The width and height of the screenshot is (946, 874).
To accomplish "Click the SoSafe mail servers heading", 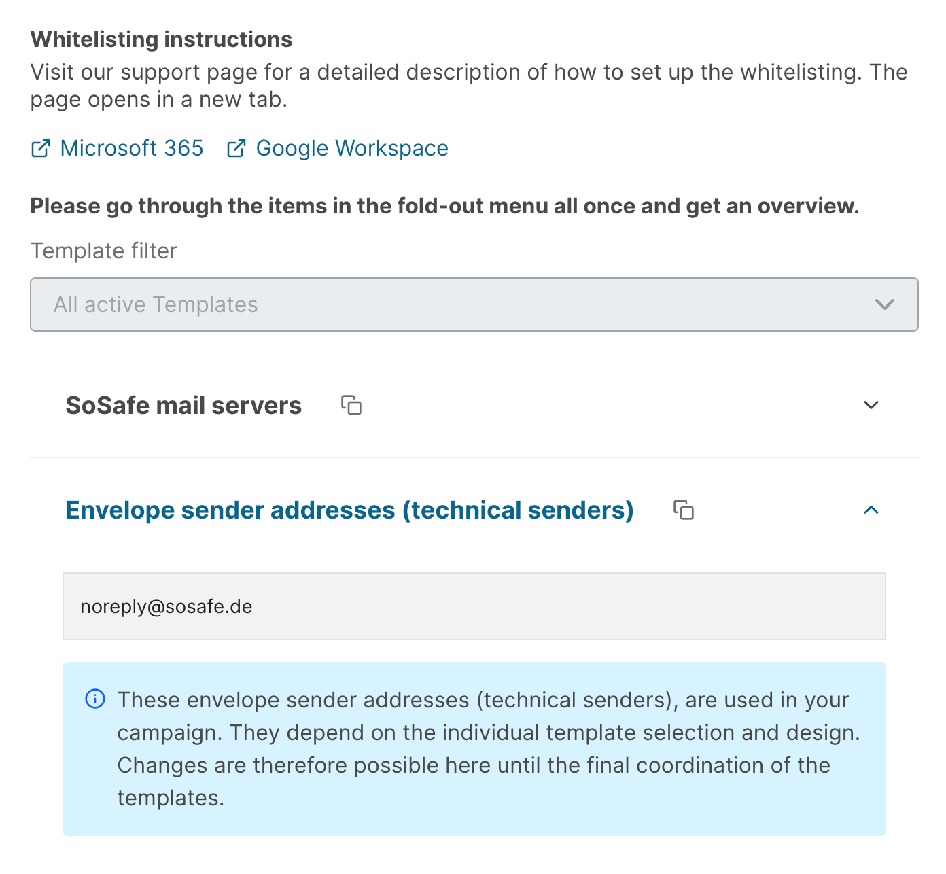I will (183, 405).
